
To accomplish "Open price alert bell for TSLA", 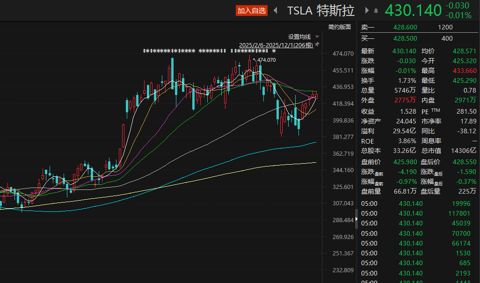I will pyautogui.click(x=376, y=11).
